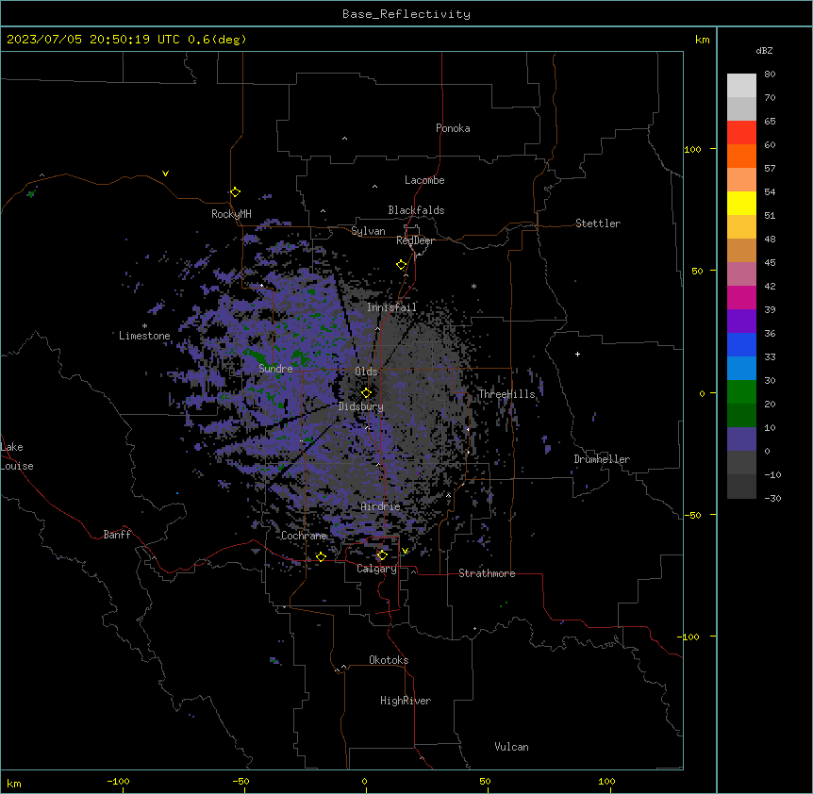Click the 100 tick on right km axis
Image resolution: width=813 pixels, height=794 pixels.
[692, 149]
